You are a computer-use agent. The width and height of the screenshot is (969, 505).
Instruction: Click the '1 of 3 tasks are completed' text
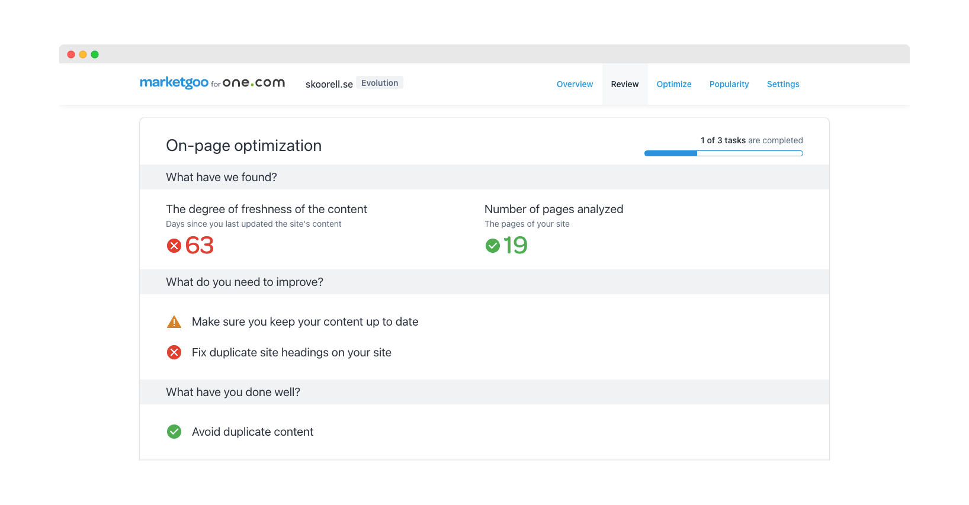(x=752, y=140)
